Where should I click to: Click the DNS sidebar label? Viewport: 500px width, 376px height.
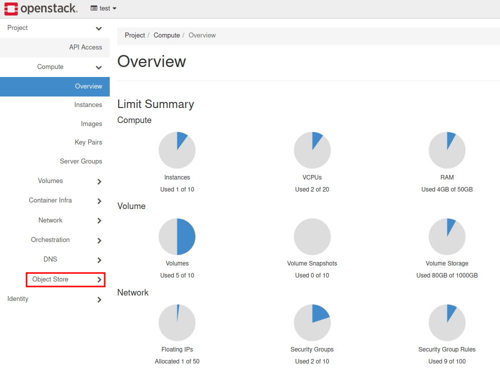(51, 259)
